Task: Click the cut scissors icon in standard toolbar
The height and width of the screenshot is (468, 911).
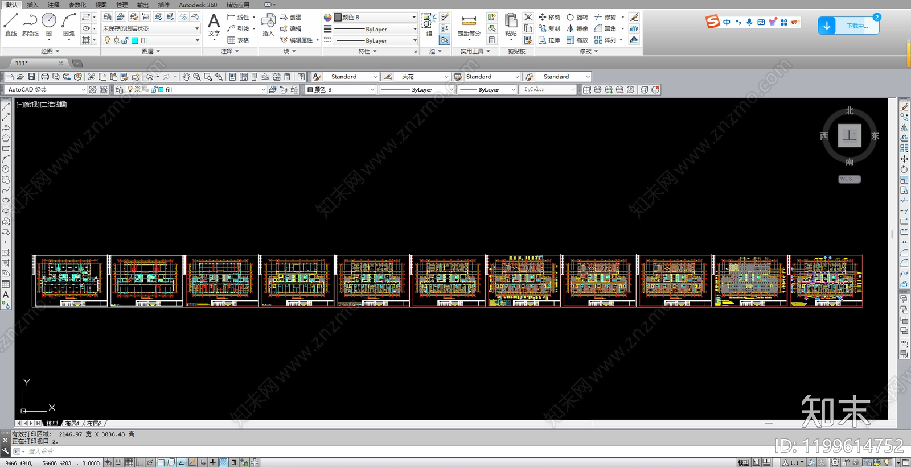Action: (92, 77)
